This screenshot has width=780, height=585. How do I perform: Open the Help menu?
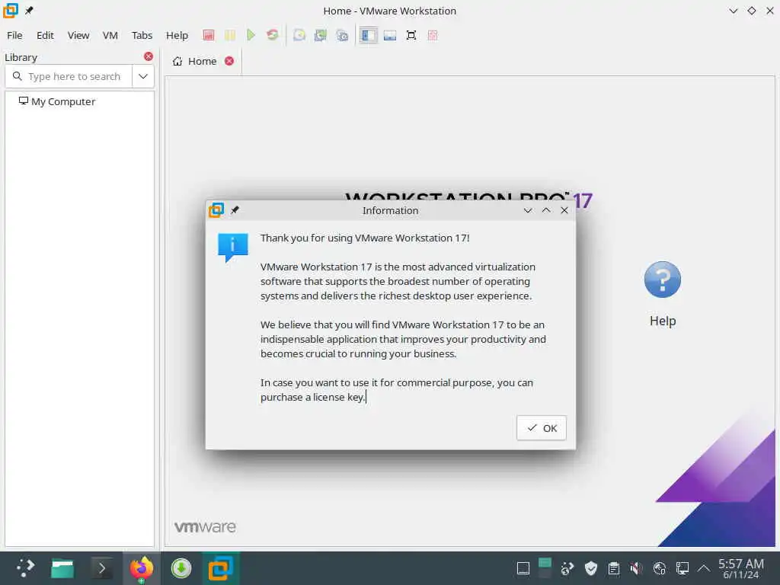[177, 35]
